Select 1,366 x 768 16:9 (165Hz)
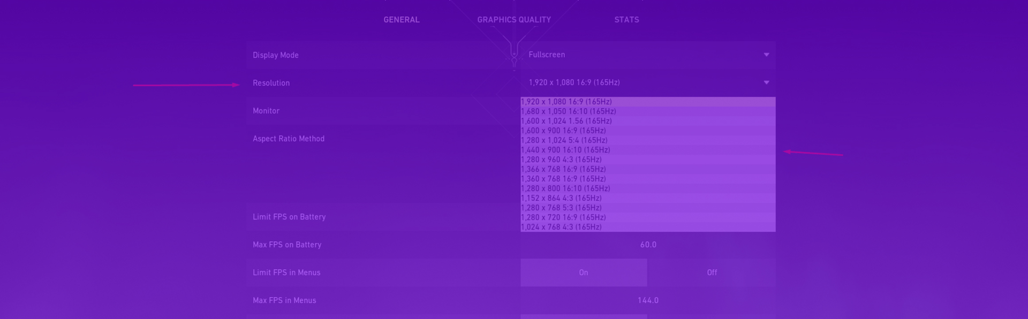The width and height of the screenshot is (1028, 319). pos(648,169)
